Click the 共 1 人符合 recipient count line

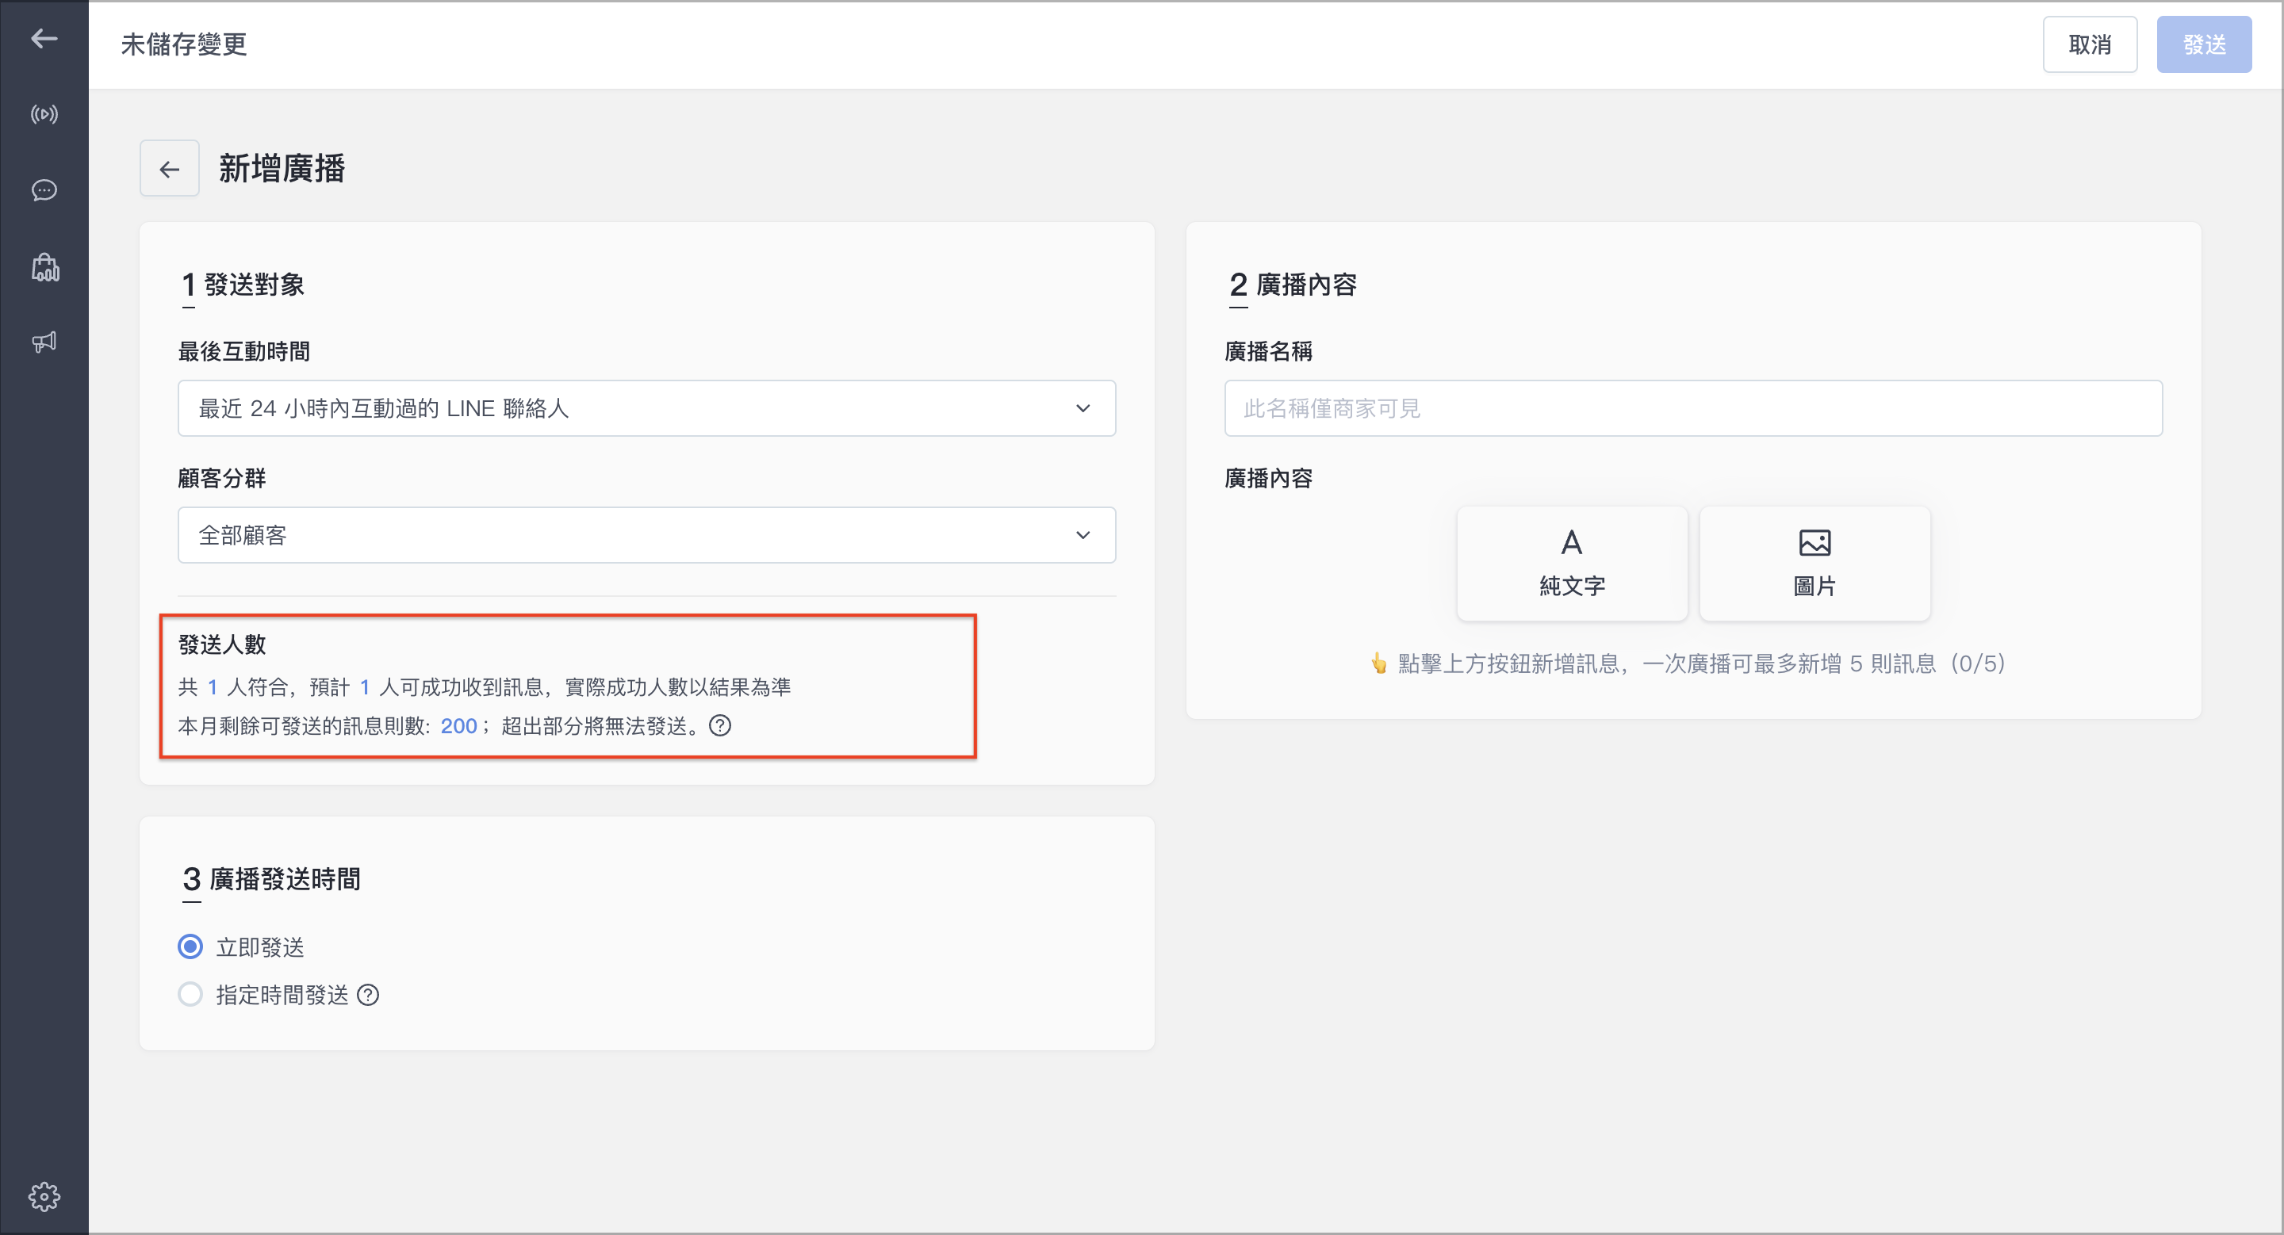click(x=484, y=686)
